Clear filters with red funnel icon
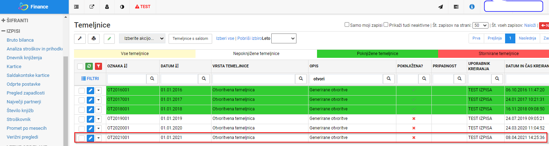 99,66
